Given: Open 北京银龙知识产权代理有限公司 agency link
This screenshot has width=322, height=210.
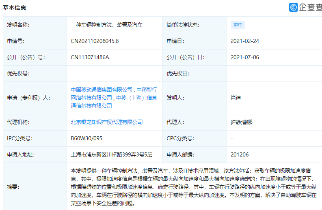Looking at the screenshot, I should point(107,122).
